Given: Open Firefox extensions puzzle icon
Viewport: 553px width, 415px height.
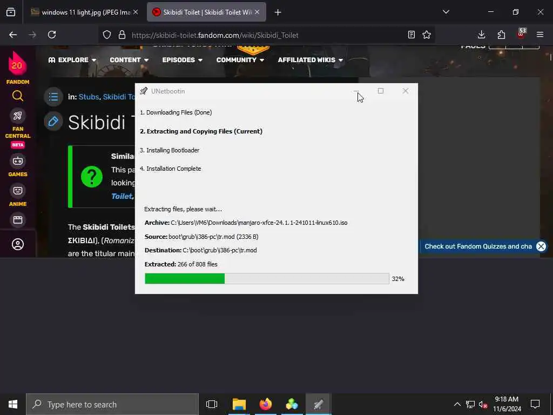Looking at the screenshot, I should (x=501, y=35).
